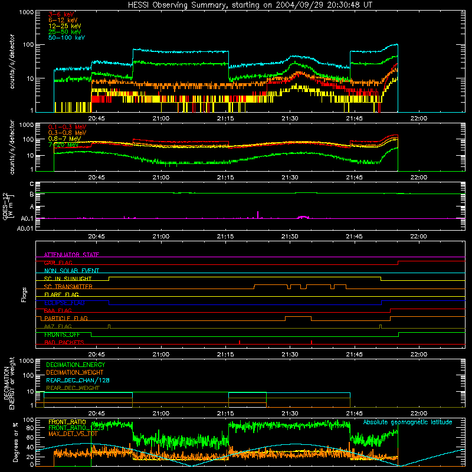Click the 6-12 keV legend label
Viewport: 472px width, 472px height.
pos(63,20)
